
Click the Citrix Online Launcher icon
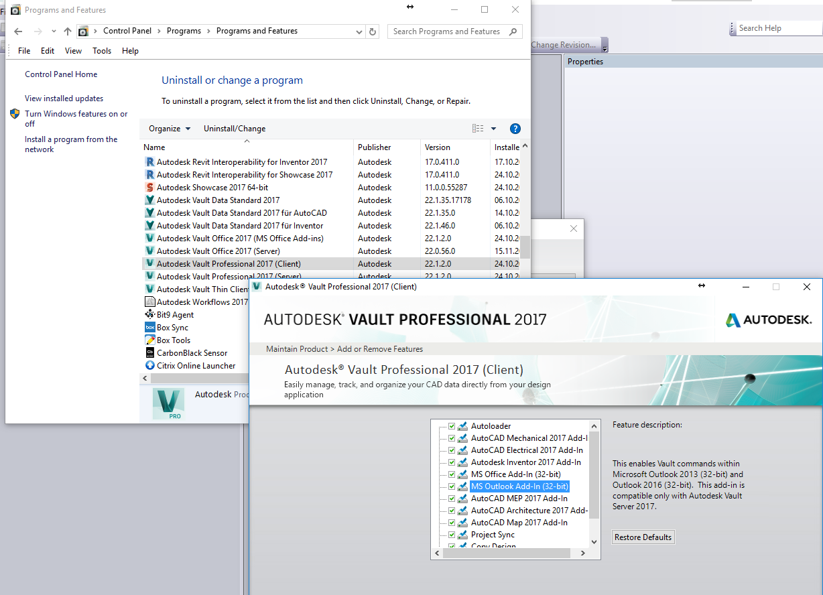[149, 365]
